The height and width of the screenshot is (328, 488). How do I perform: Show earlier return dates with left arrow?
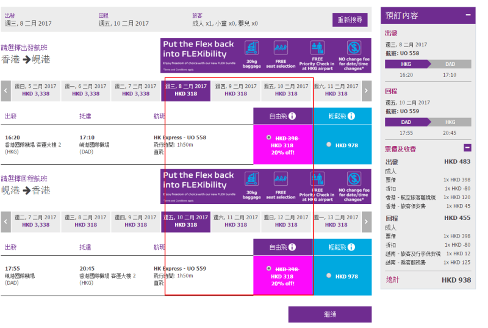click(x=5, y=222)
